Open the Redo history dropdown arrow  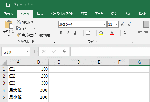32,4
